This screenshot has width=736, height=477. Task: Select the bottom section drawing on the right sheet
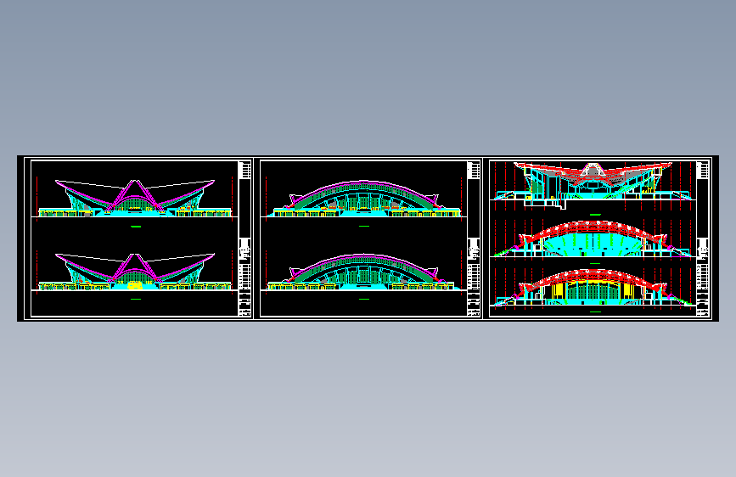click(x=593, y=288)
